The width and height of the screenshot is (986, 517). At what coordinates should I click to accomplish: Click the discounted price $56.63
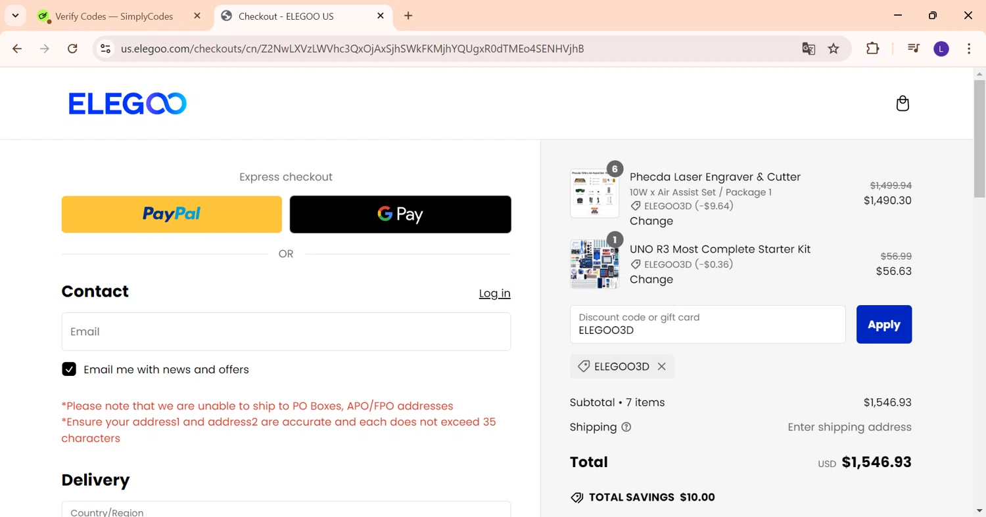(894, 271)
